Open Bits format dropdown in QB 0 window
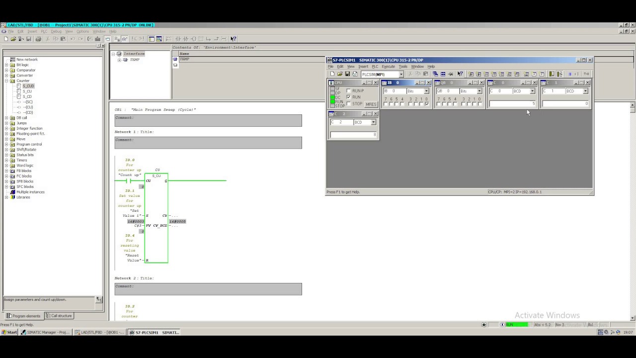 [x=479, y=91]
